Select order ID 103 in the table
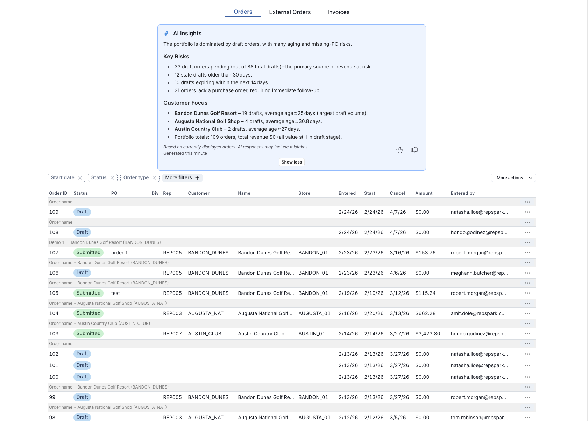The width and height of the screenshot is (588, 421). [54, 334]
